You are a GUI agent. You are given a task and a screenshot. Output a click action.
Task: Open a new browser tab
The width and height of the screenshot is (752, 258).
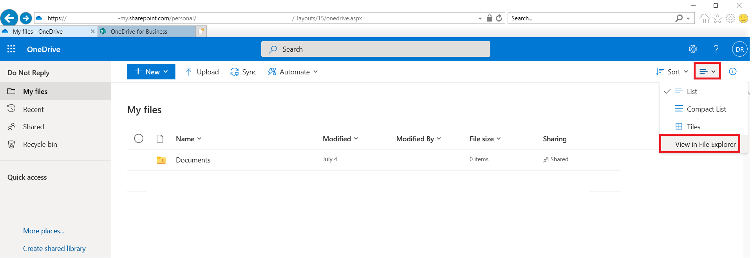[x=201, y=31]
